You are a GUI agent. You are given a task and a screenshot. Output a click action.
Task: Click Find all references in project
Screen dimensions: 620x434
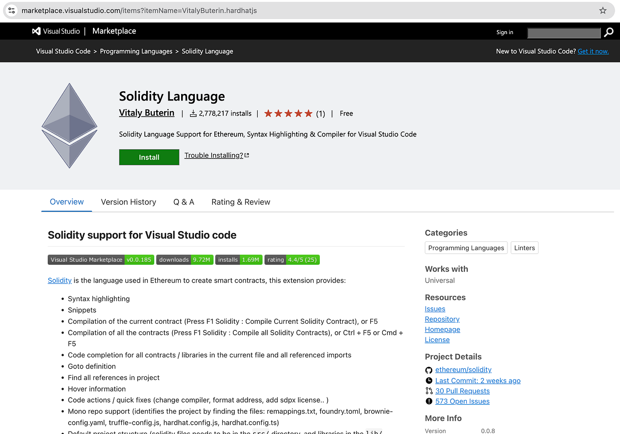(113, 378)
